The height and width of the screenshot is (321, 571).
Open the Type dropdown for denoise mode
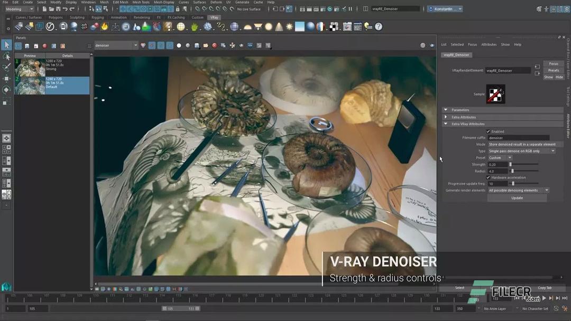click(553, 150)
